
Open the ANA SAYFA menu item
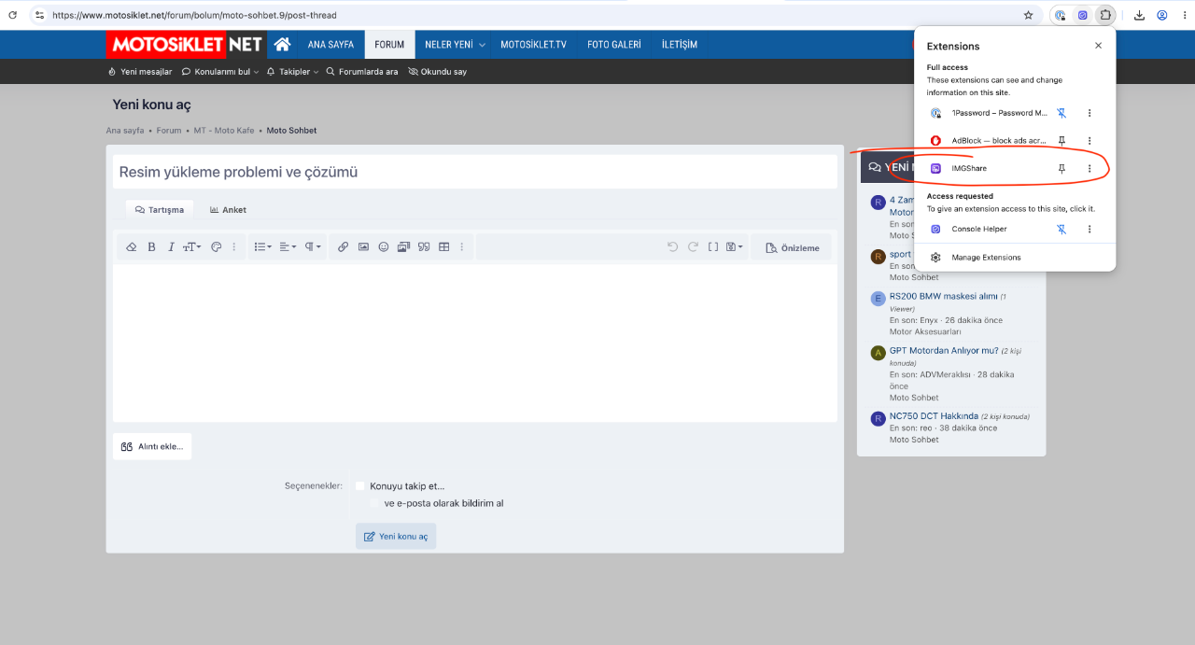tap(330, 44)
